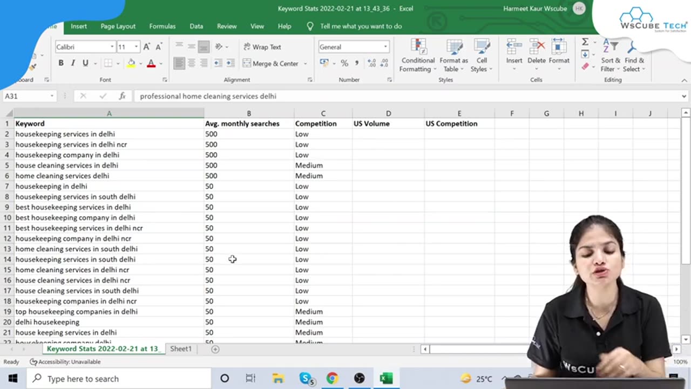Open the Help tab
Screen dimensions: 691x389
pos(284,26)
